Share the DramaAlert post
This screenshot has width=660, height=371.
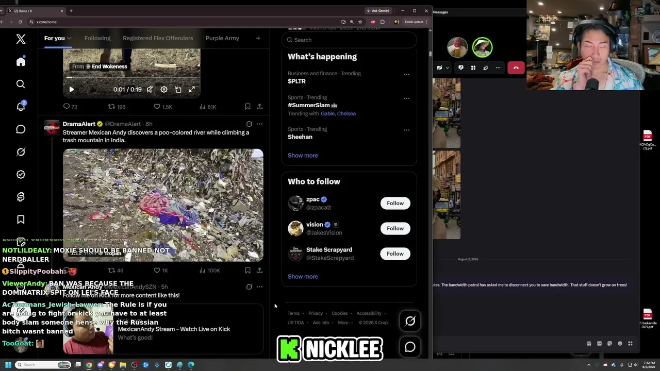(259, 270)
